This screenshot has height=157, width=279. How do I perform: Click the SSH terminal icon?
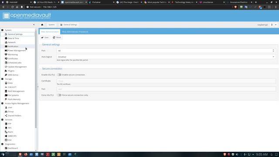point(6,140)
